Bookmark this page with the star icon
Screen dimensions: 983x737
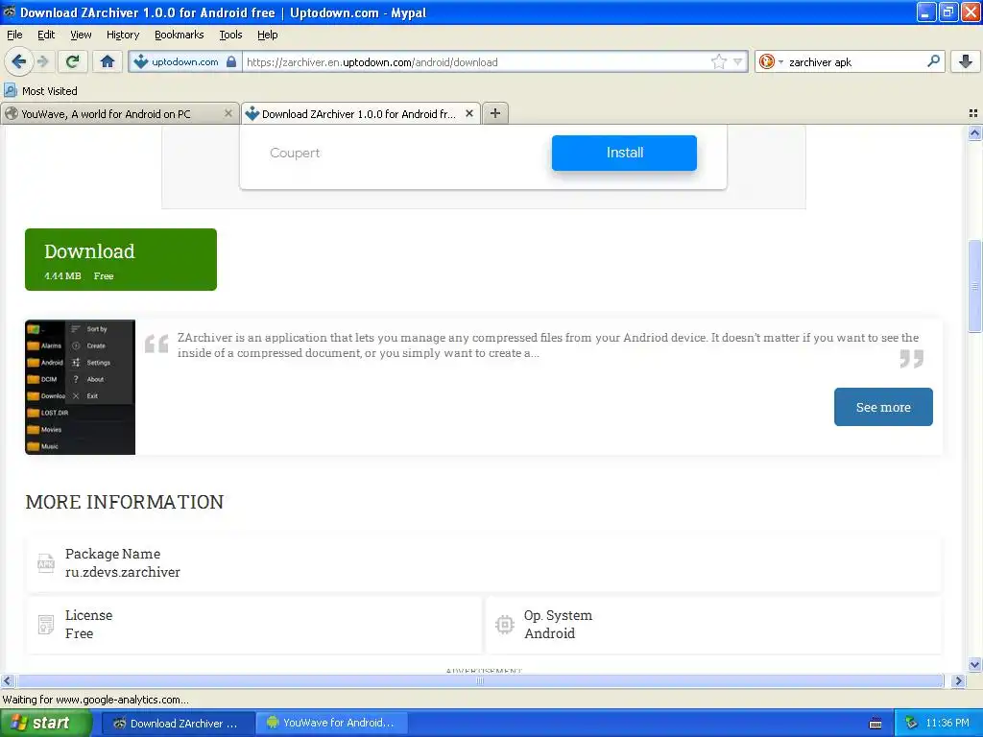pos(718,61)
